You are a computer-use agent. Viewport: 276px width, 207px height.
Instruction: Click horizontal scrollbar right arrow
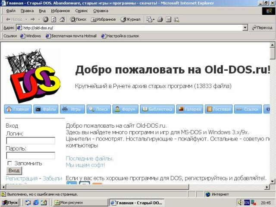click(x=267, y=187)
